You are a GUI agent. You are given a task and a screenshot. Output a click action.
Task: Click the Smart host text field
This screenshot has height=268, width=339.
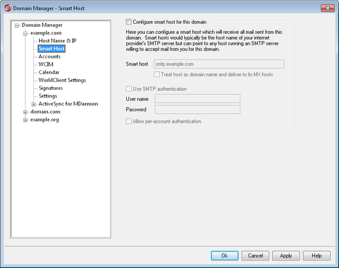[x=219, y=64]
